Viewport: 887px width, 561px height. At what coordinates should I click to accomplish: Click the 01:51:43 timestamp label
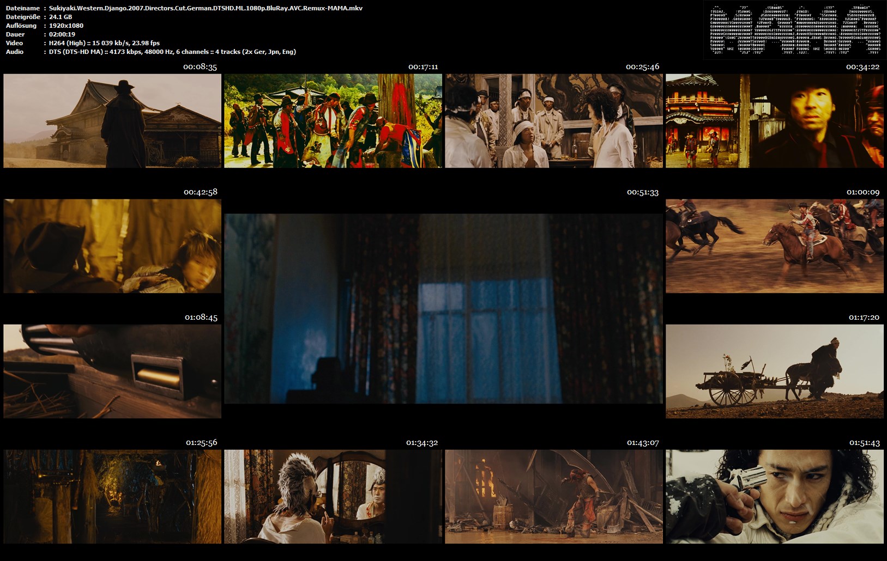click(865, 443)
